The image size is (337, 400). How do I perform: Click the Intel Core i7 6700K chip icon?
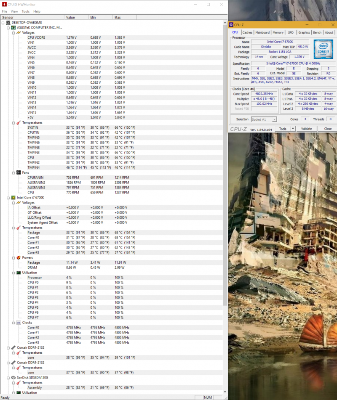(13, 198)
